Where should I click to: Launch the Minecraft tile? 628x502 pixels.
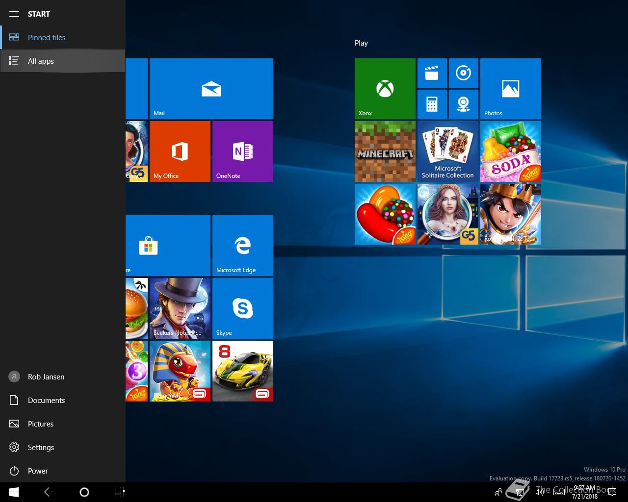[385, 151]
